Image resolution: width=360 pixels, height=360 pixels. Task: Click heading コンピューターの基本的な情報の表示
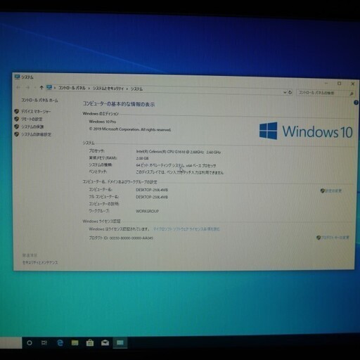(x=119, y=104)
